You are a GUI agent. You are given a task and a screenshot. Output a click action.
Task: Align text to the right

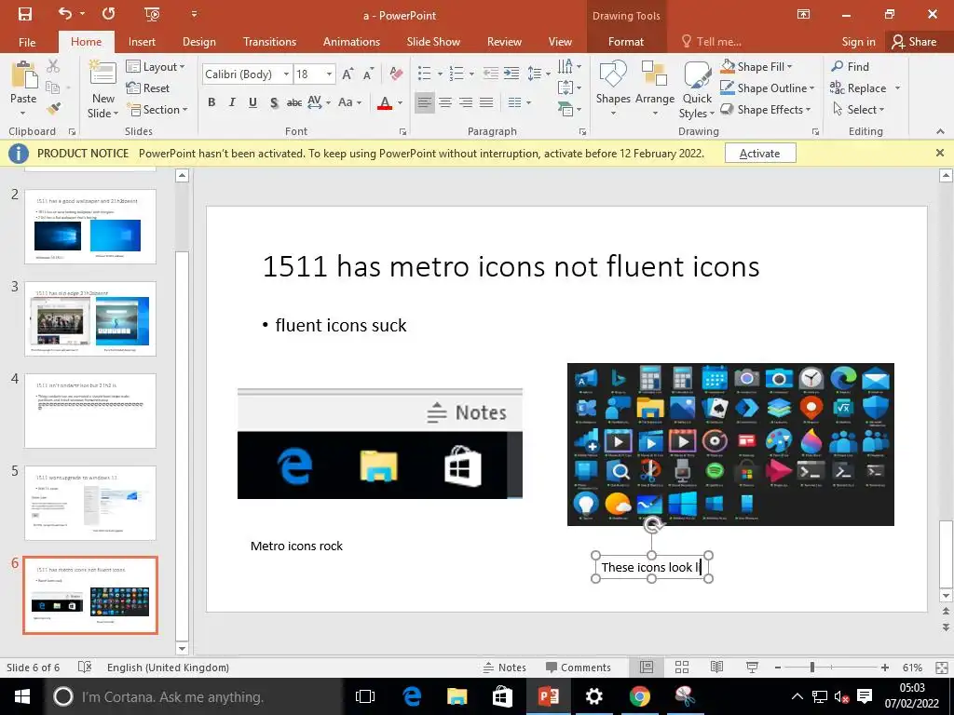(466, 102)
